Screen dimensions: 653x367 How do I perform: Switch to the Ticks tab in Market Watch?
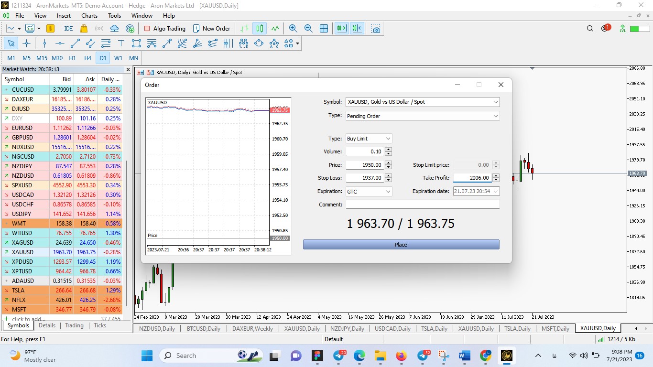click(x=100, y=325)
